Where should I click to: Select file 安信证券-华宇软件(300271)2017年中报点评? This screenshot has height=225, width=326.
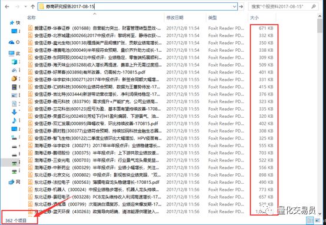[97, 80]
